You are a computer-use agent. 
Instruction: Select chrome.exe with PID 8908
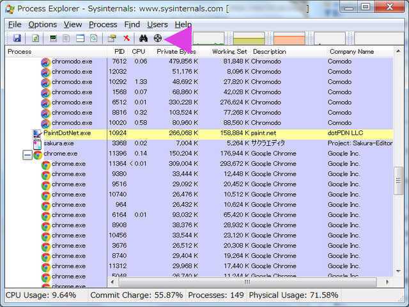point(199,225)
